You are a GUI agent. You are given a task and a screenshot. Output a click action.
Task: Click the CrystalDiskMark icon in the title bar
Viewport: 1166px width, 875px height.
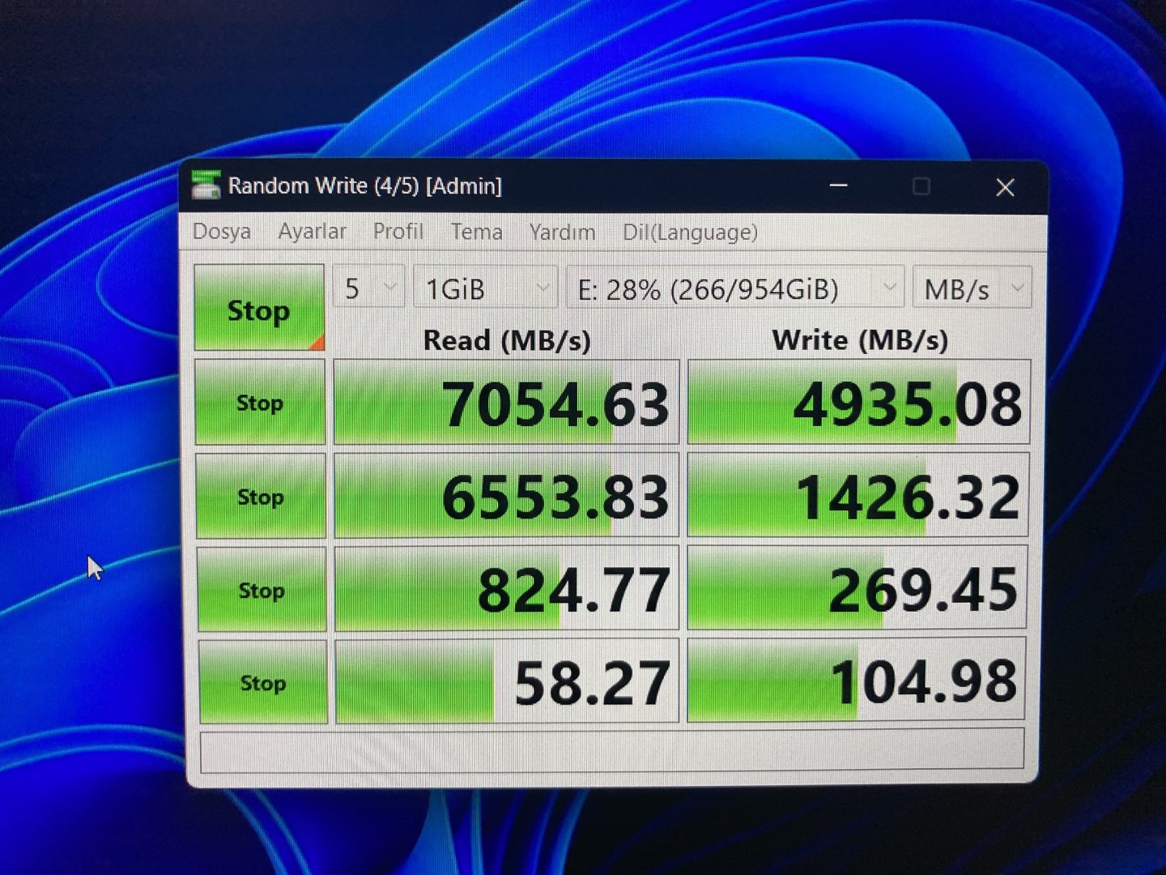click(206, 186)
